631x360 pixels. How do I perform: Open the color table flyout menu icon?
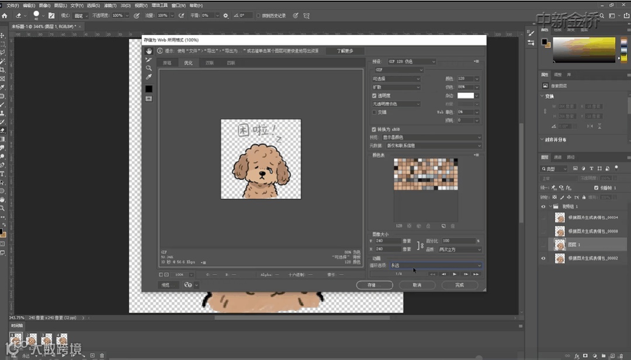[477, 155]
